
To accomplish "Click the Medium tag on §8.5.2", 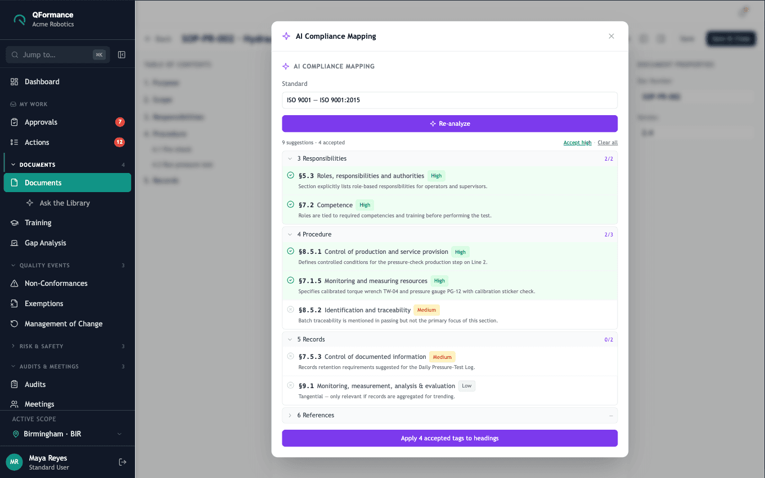I will [x=427, y=310].
